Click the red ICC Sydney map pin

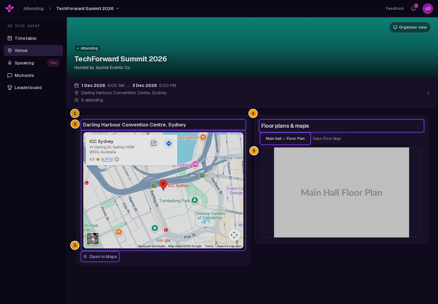coord(163,185)
